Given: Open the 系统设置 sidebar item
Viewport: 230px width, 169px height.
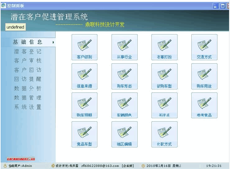Looking at the screenshot, I should [28, 107].
